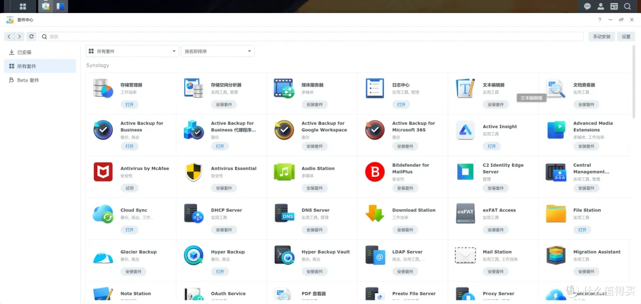Click the Cloud Sync icon

point(103,214)
